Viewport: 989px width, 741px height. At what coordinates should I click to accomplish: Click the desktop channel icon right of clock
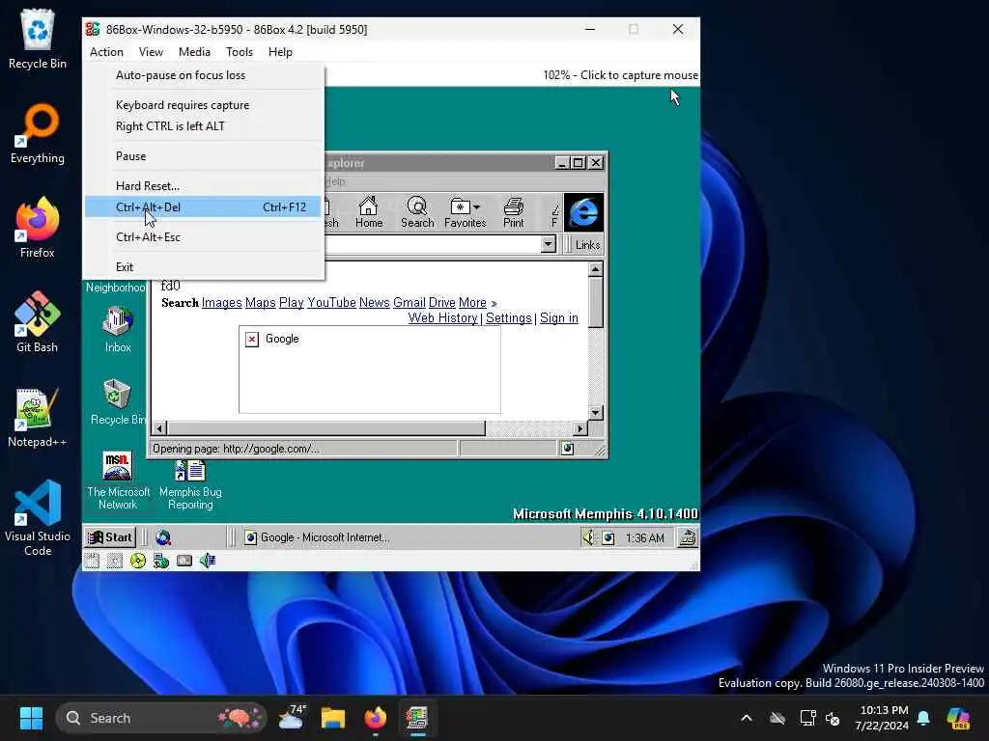coord(687,537)
